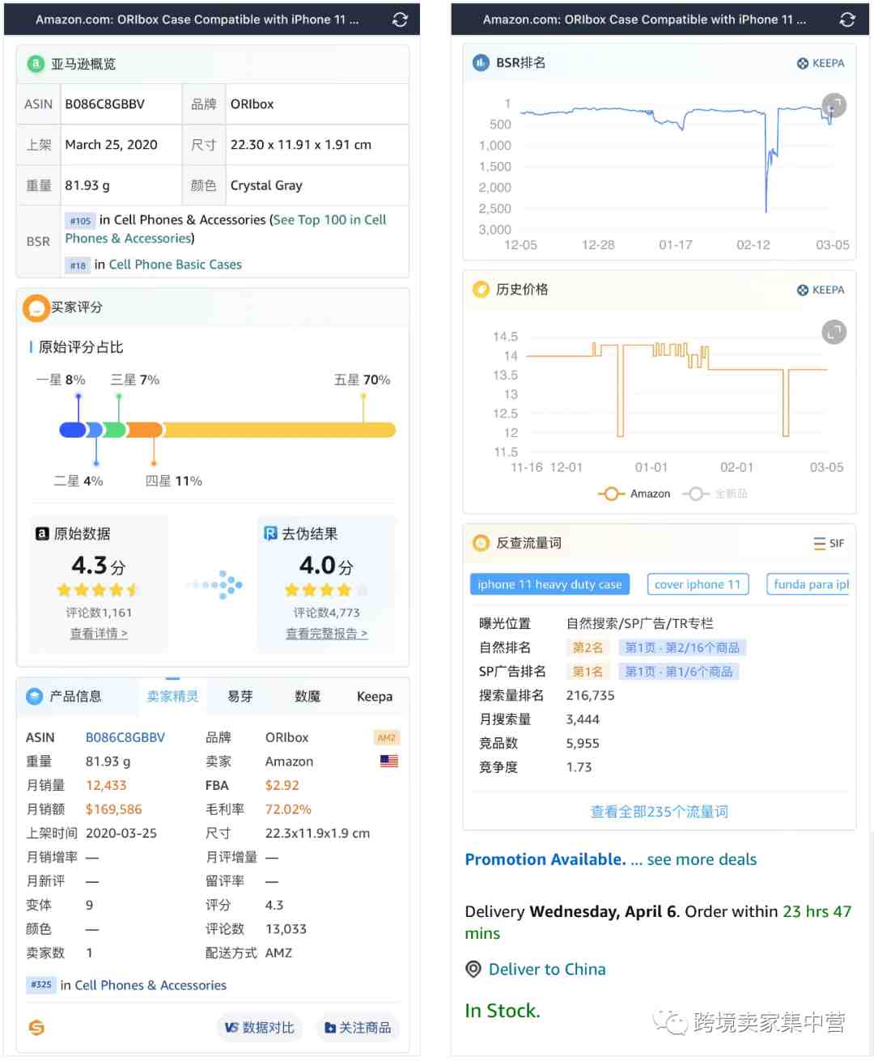Open SIF from the 反查流量词 header

pyautogui.click(x=829, y=543)
